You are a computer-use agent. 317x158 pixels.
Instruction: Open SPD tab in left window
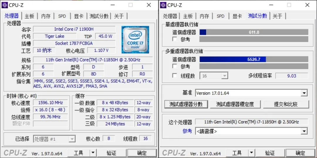pyautogui.click(x=62, y=16)
